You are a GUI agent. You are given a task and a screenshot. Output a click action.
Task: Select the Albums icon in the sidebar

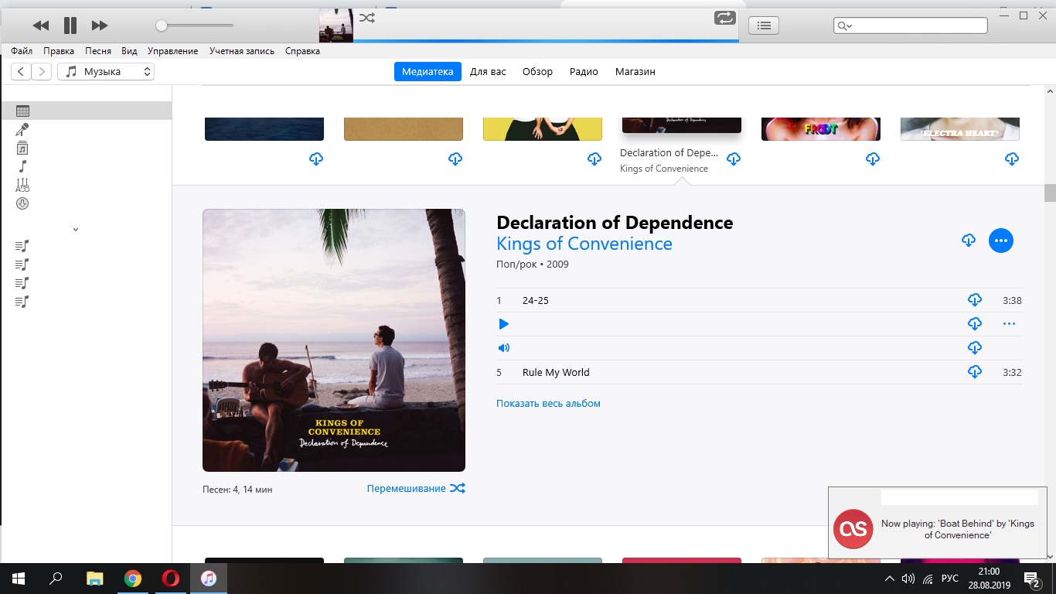click(22, 148)
